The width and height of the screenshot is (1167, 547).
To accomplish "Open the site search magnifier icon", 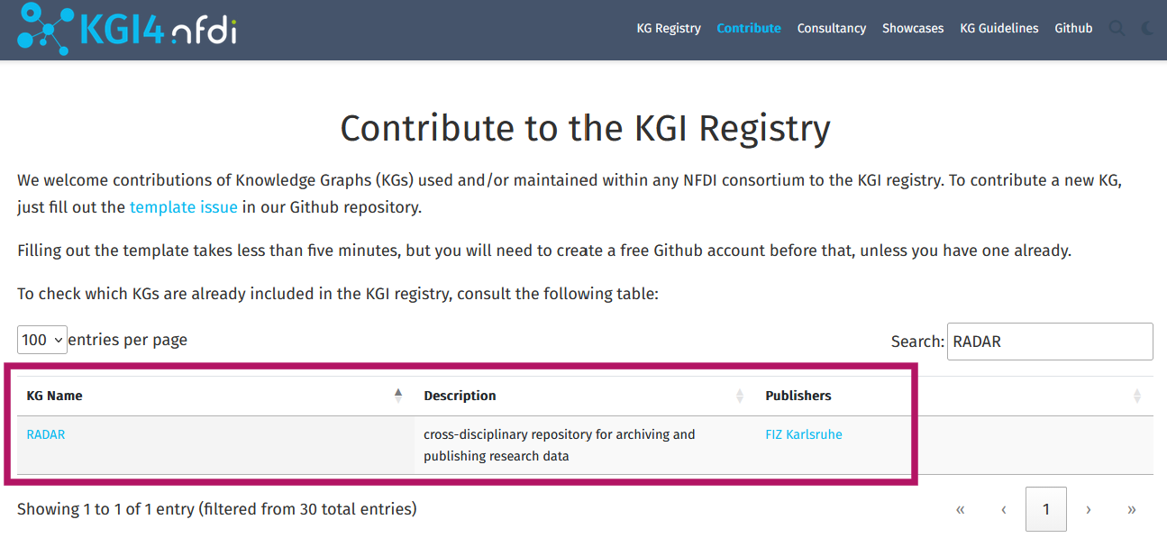I will click(x=1117, y=28).
